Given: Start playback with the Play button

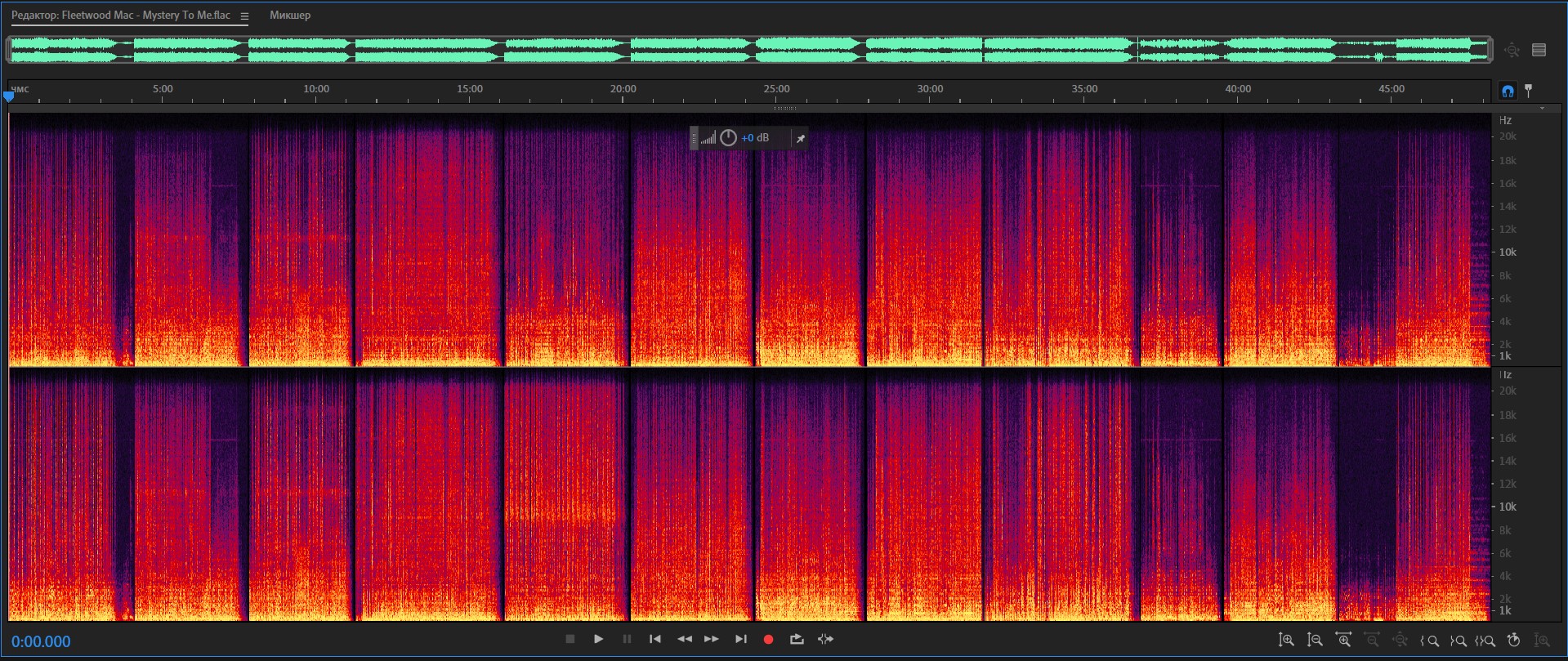Looking at the screenshot, I should [x=598, y=639].
